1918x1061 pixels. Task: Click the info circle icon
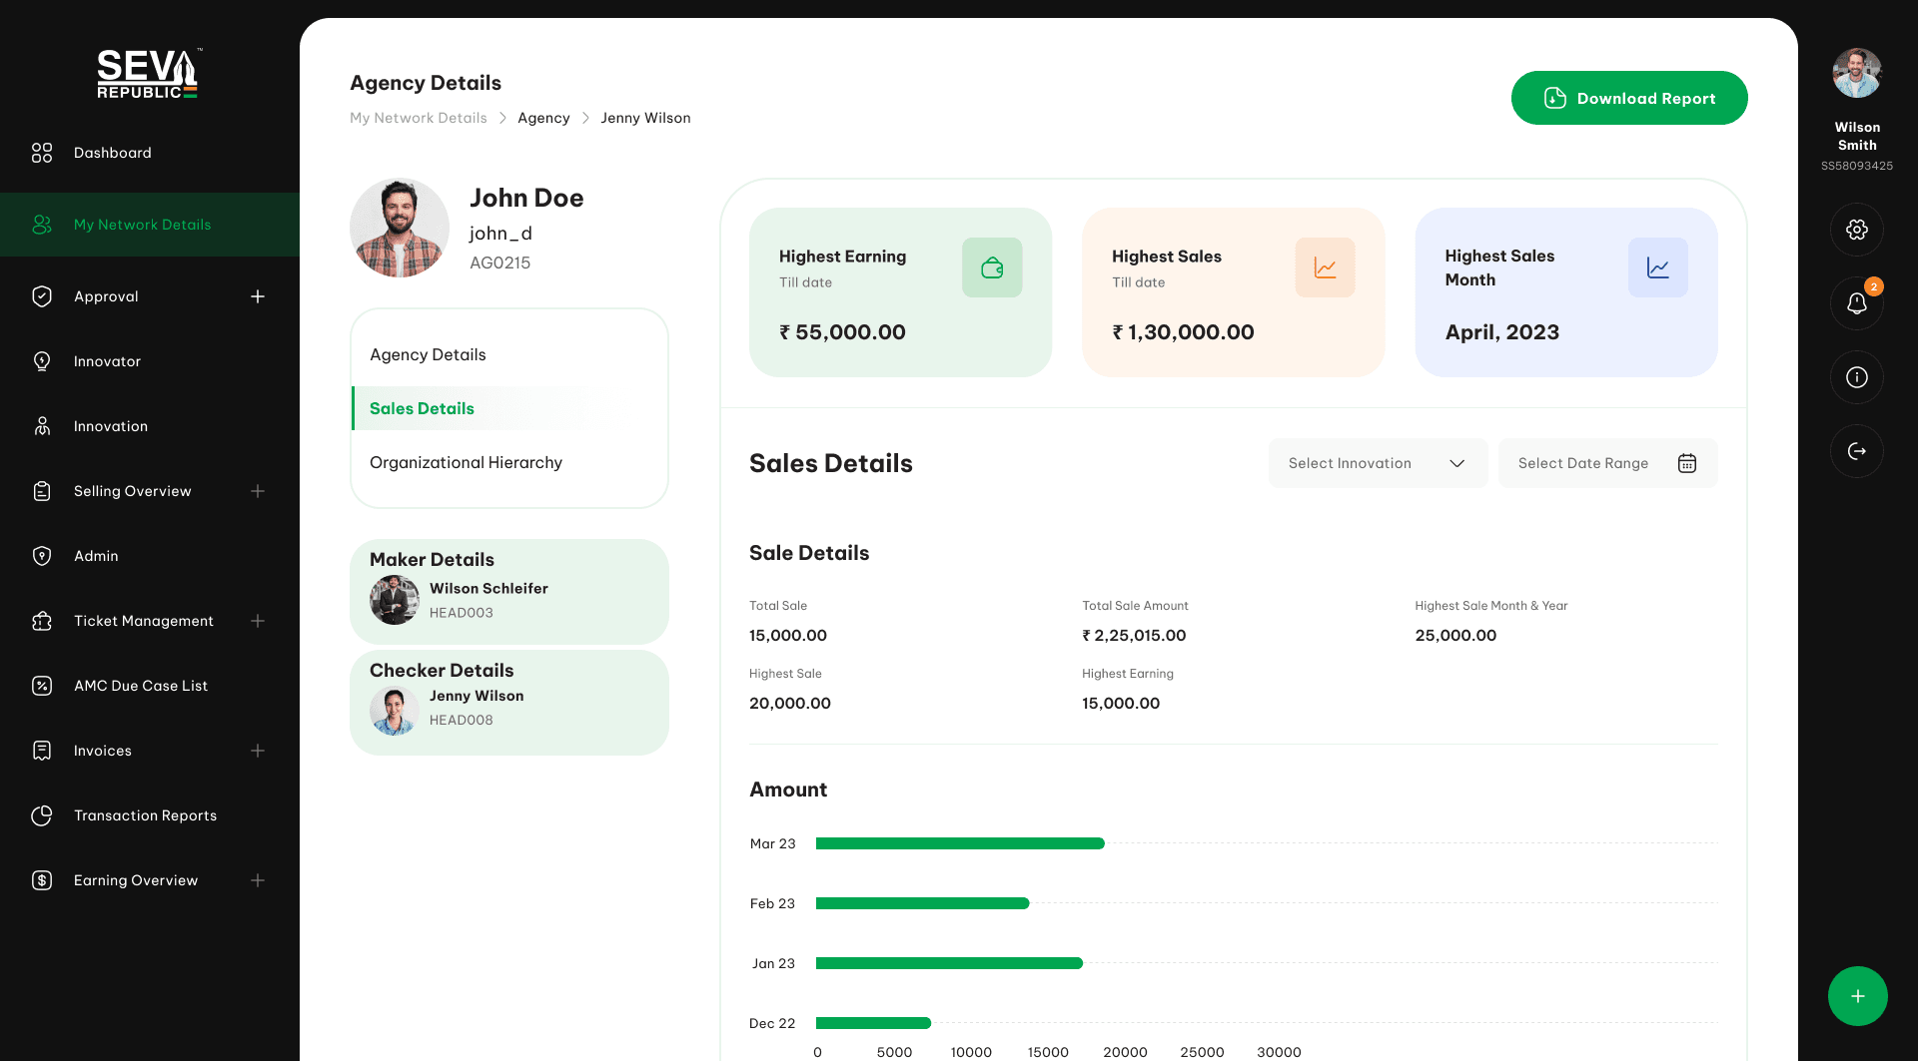point(1857,377)
